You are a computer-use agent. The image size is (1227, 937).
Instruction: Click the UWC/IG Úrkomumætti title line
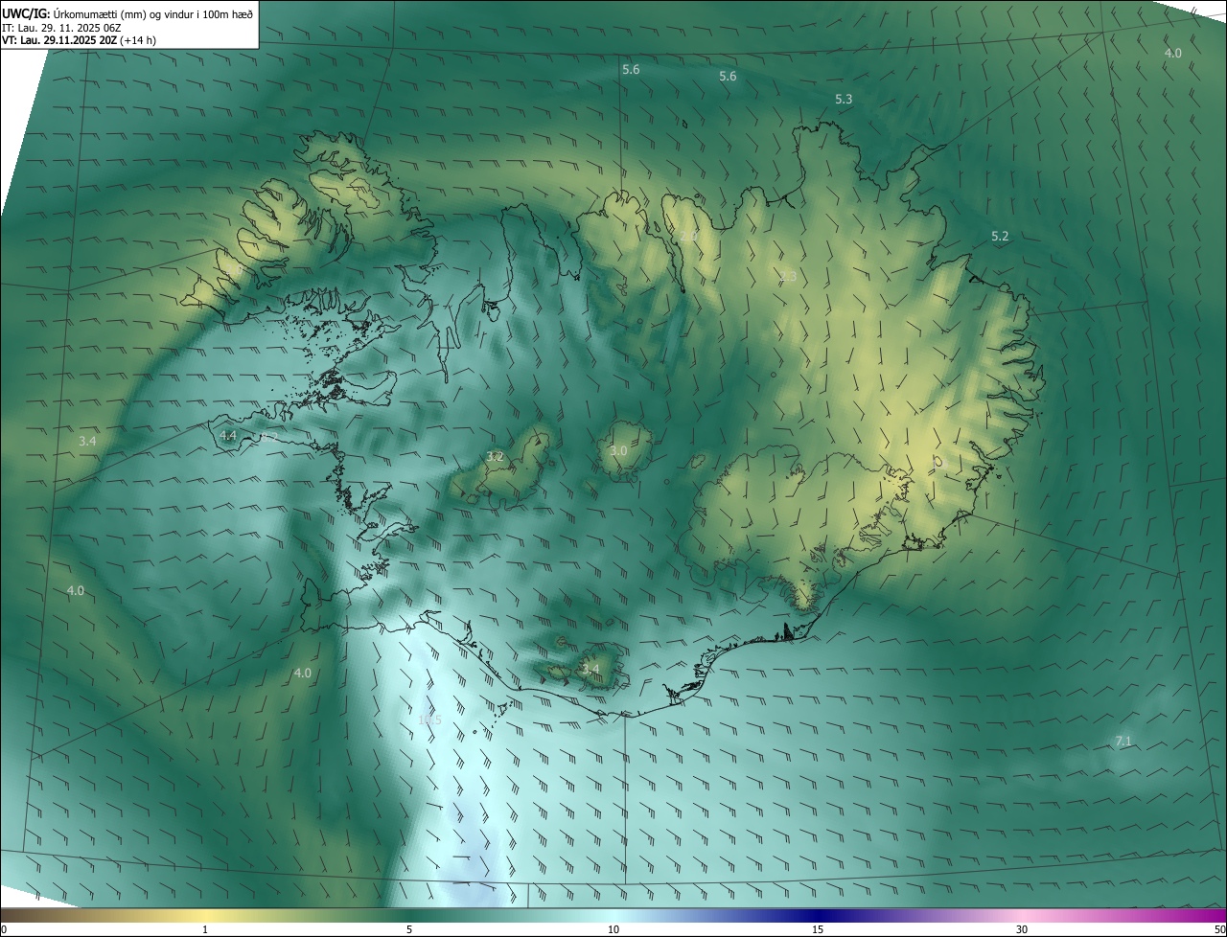pos(127,13)
